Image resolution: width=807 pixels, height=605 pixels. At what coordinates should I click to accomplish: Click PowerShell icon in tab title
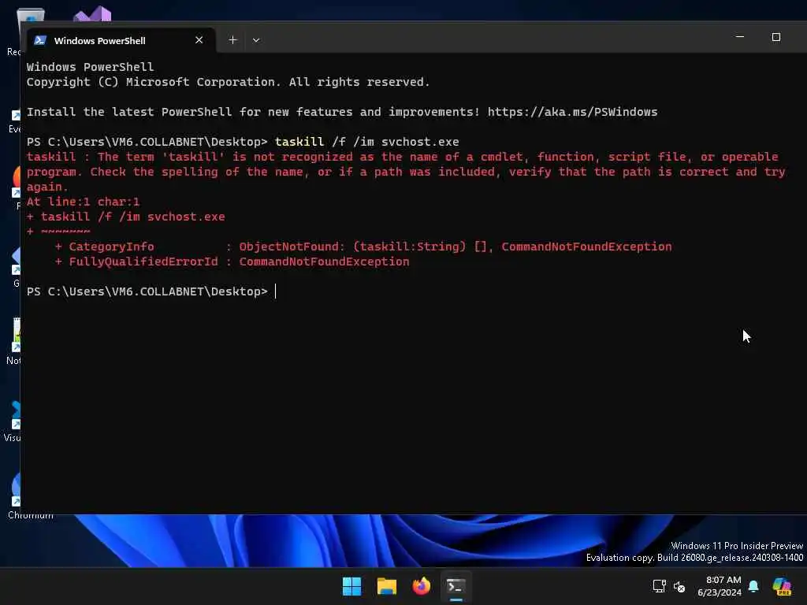[40, 40]
